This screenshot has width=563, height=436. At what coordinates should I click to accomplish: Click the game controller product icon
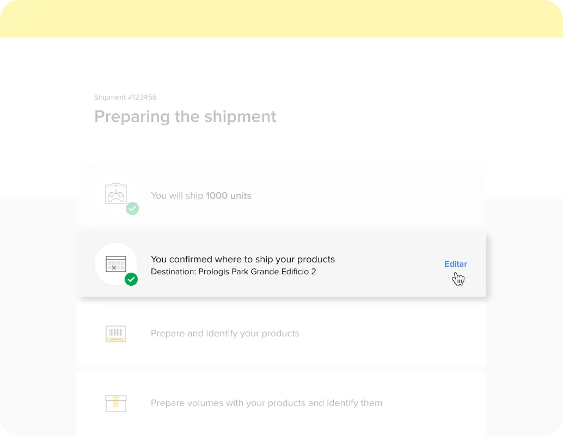coord(115,193)
